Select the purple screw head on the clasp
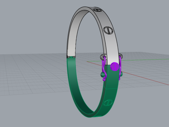Viewport: 169px width, 127px height. [115, 67]
